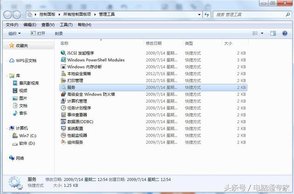The height and width of the screenshot is (194, 294).
Task: Select 图片 library in sidebar
Action: pyautogui.click(x=20, y=98)
